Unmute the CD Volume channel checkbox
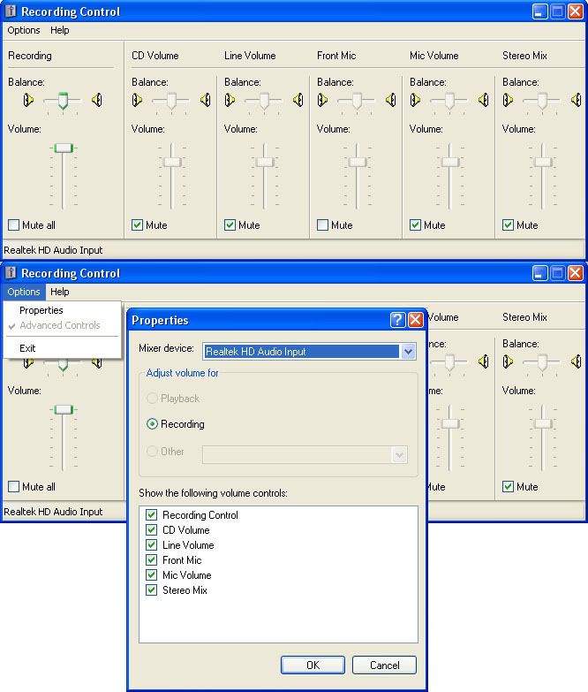This screenshot has width=588, height=692. [x=137, y=225]
